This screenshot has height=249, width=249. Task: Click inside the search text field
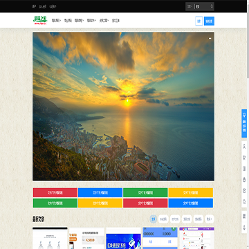pos(203,6)
